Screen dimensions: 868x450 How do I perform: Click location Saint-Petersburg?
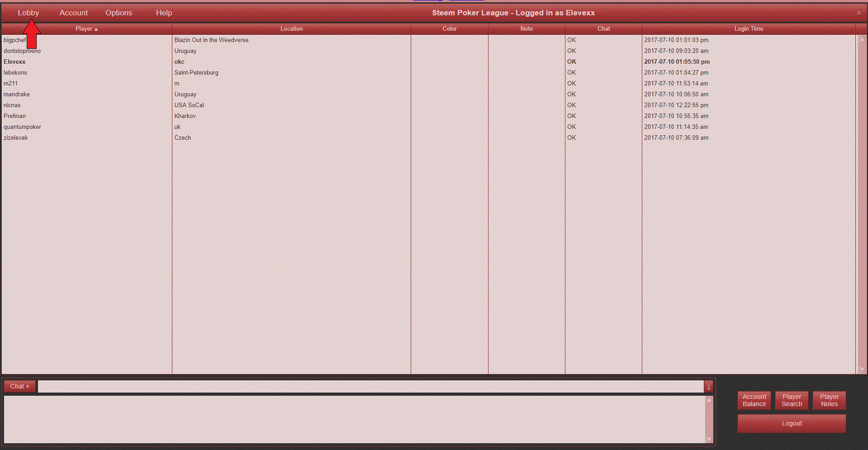(196, 72)
